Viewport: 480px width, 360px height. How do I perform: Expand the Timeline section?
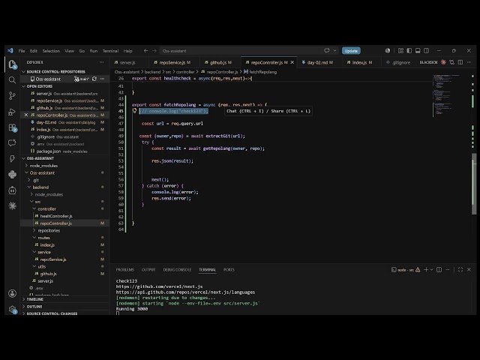(34, 299)
